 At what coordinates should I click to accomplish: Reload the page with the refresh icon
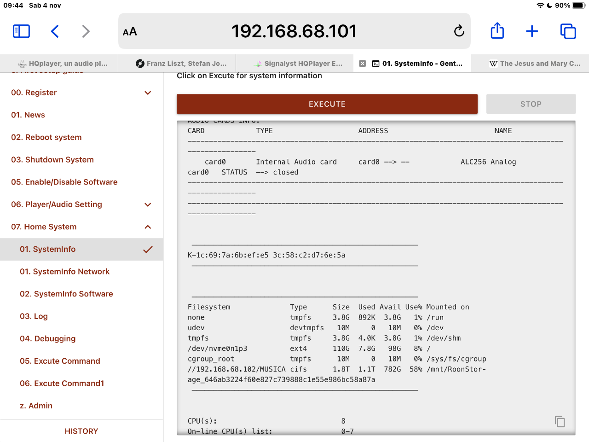[x=459, y=31]
